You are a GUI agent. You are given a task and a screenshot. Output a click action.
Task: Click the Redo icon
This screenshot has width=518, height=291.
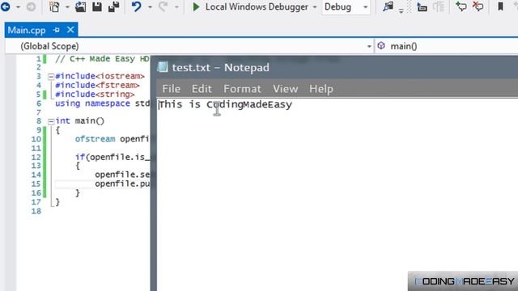(163, 6)
